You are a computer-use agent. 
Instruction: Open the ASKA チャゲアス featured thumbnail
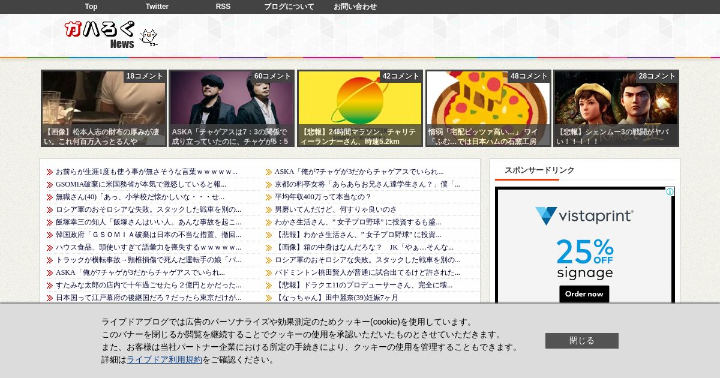(x=232, y=109)
